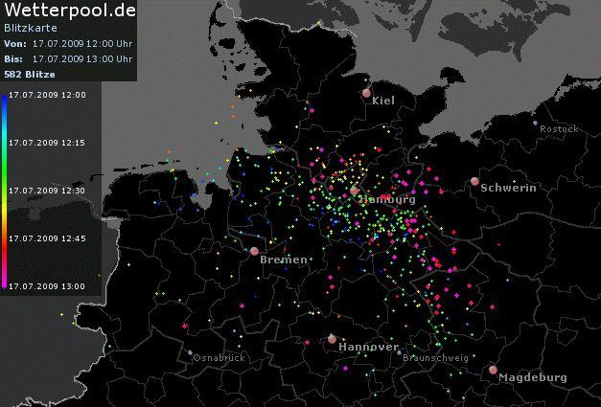Image resolution: width=601 pixels, height=407 pixels.
Task: Select the Bremen city marker dot
Action: (x=254, y=252)
